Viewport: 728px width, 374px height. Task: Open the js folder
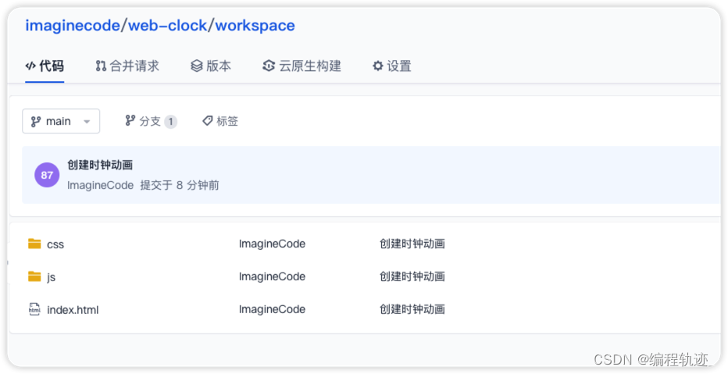[51, 277]
